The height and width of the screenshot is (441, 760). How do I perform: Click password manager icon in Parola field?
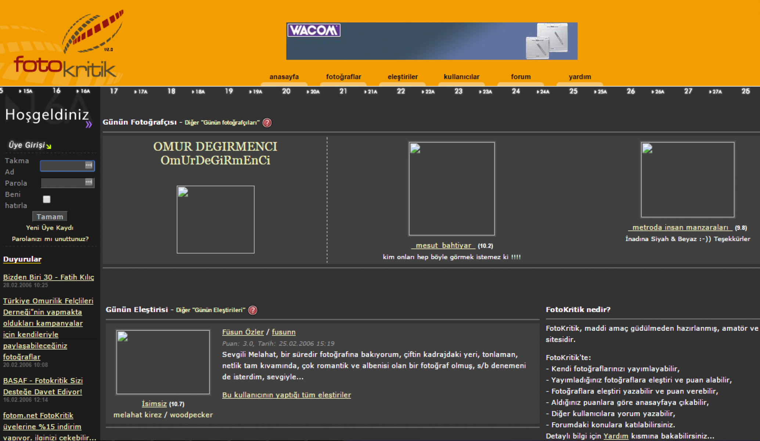click(x=89, y=182)
